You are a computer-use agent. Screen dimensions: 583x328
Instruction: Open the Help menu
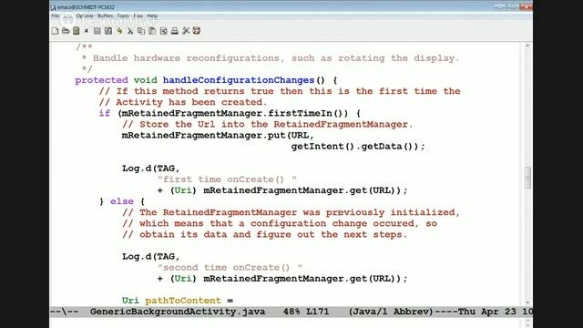point(152,16)
